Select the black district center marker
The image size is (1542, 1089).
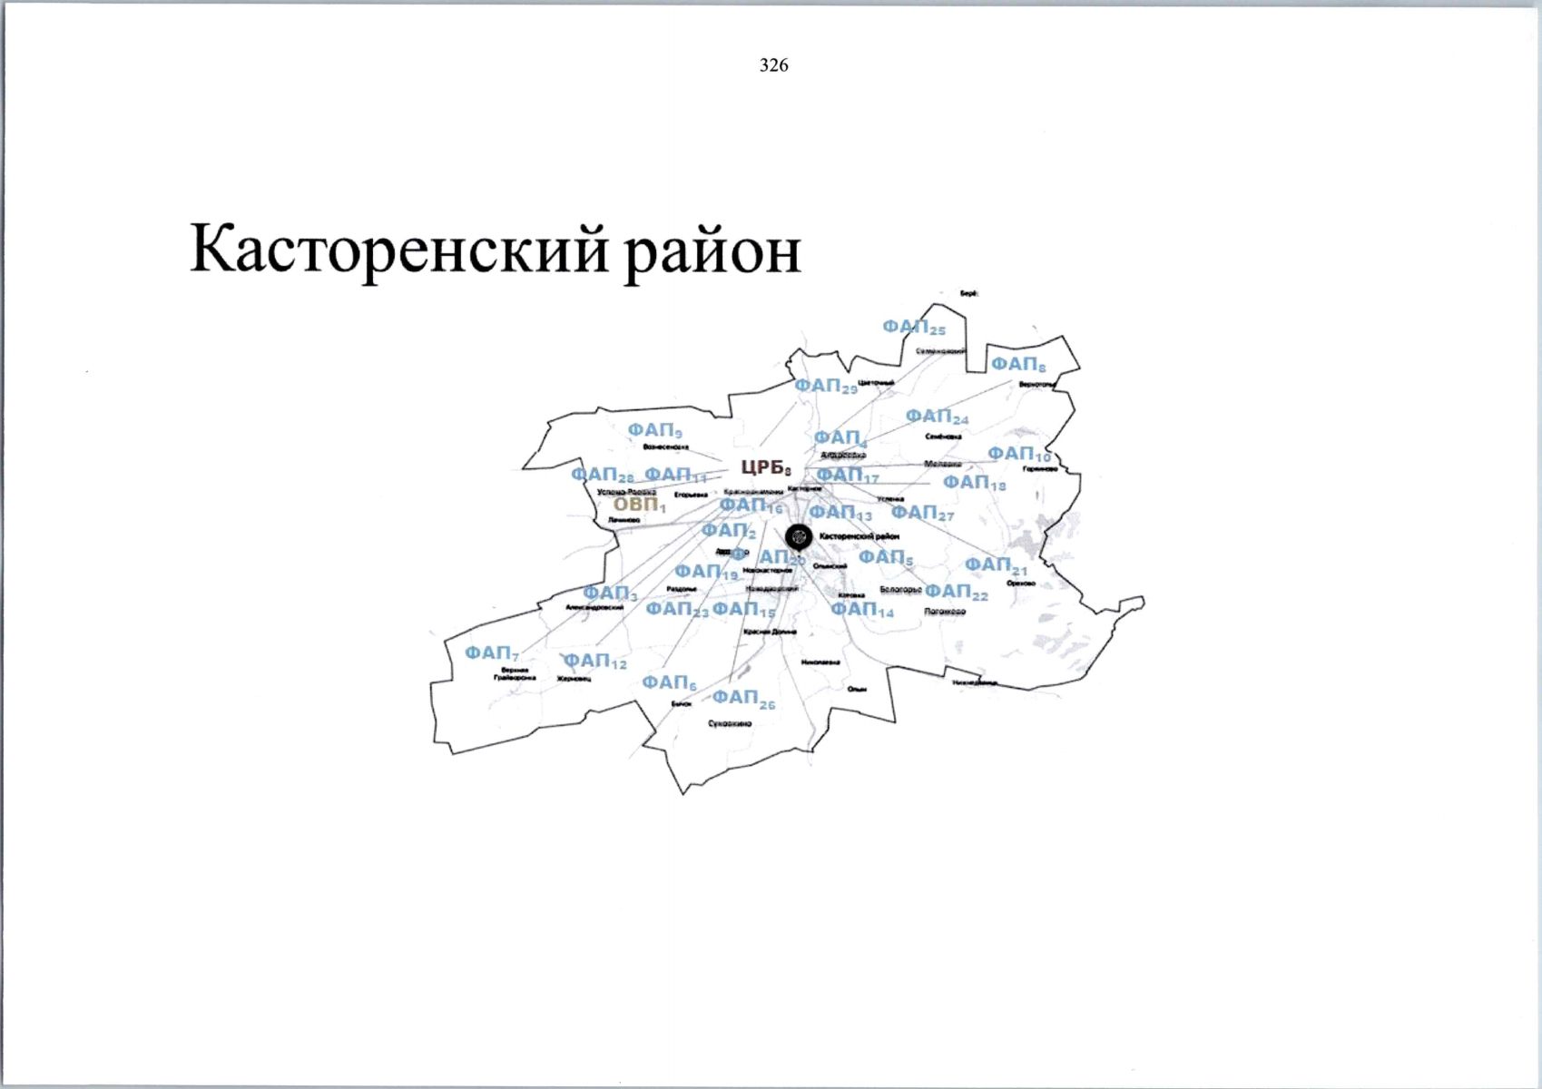tap(800, 536)
